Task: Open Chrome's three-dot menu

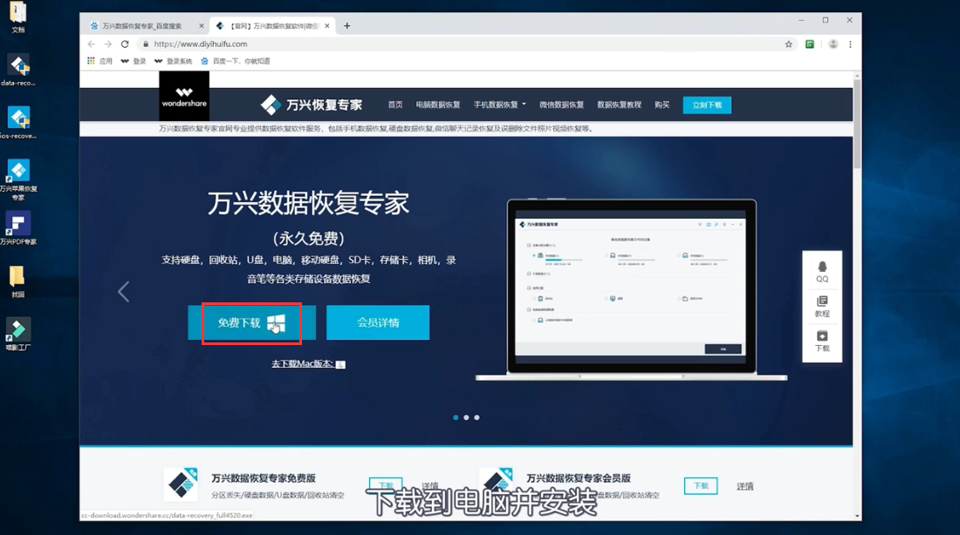Action: 851,43
